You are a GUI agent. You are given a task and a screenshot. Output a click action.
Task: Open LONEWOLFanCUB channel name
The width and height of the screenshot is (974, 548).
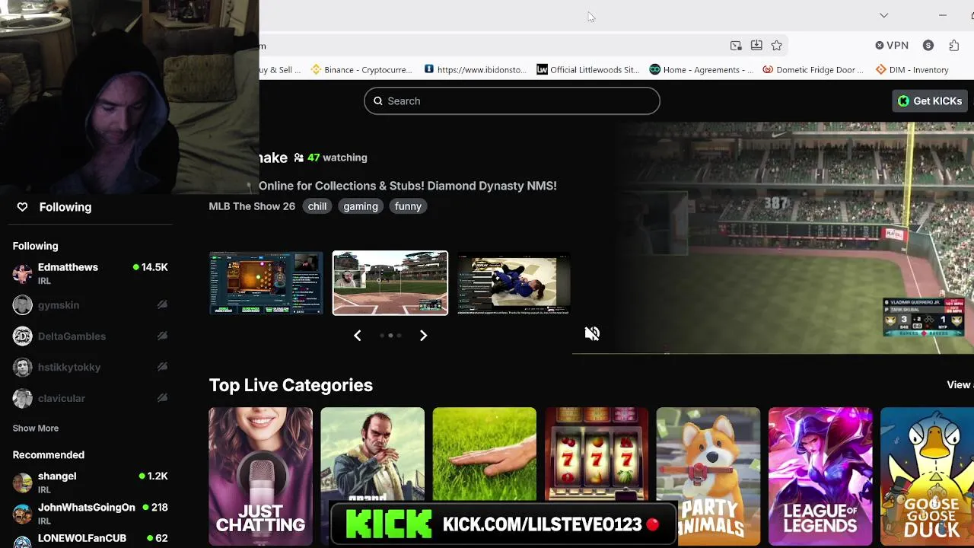point(82,538)
